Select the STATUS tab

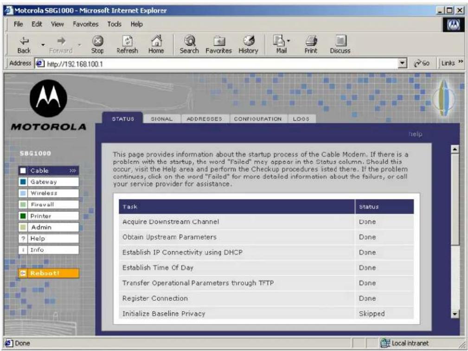coord(123,119)
